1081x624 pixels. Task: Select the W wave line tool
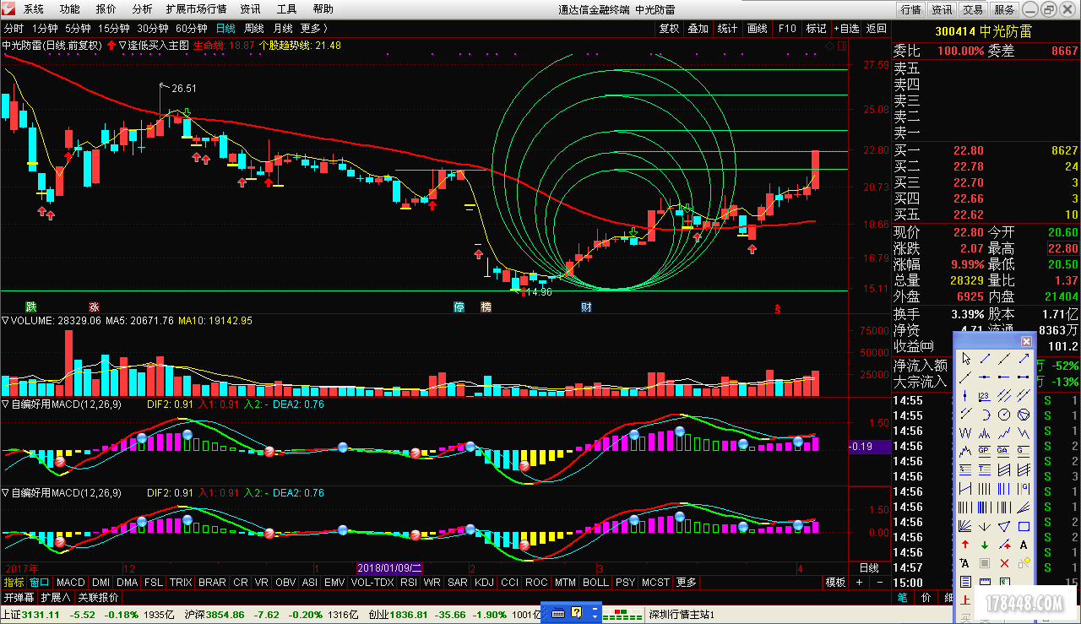point(965,433)
